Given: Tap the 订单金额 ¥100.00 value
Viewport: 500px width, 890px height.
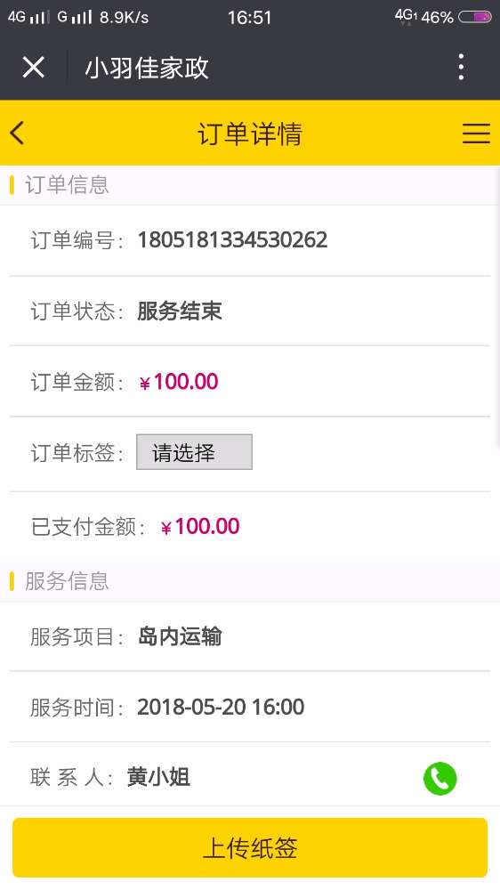Looking at the screenshot, I should [179, 382].
